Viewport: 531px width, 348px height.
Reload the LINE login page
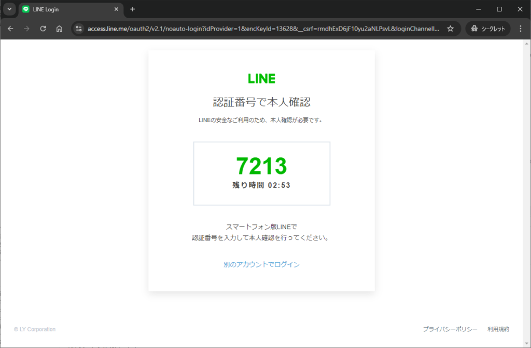click(43, 29)
